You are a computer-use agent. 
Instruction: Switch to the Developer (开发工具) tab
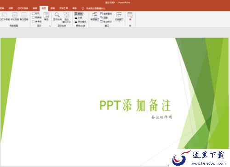click(x=63, y=8)
